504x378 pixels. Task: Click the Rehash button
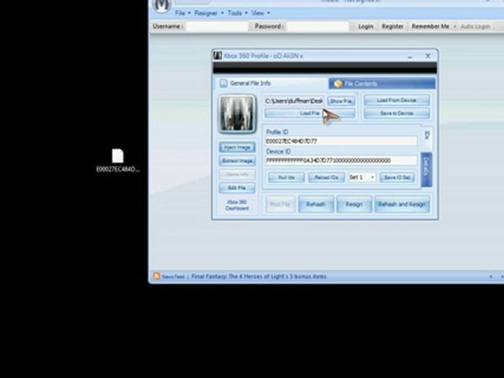[x=316, y=204]
